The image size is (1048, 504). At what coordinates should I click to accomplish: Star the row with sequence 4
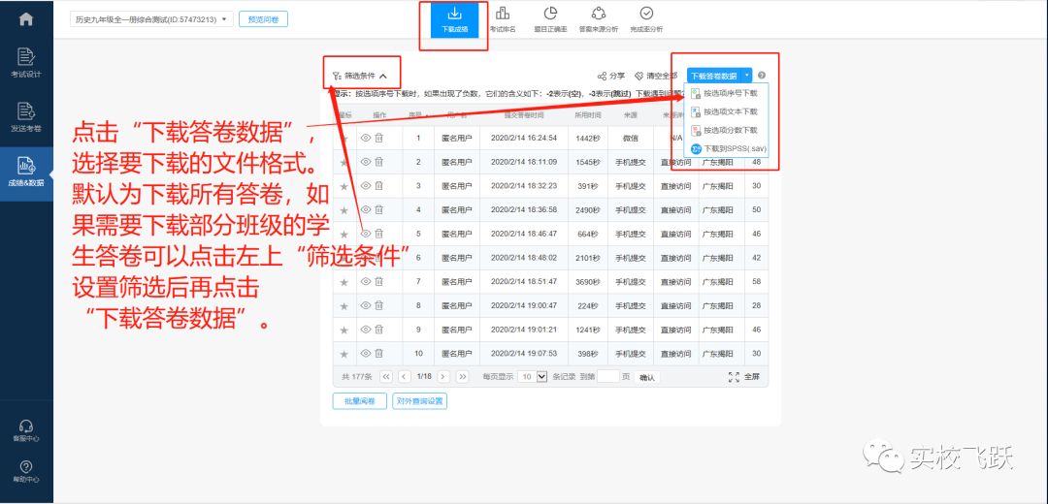[344, 210]
